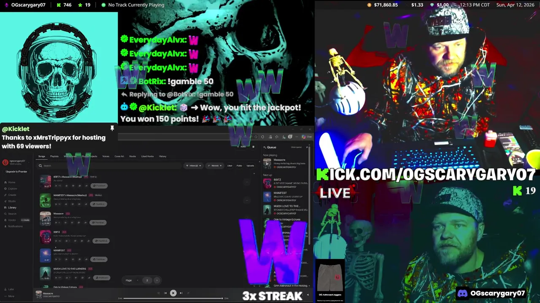Open Search in the left sidebar

[10, 214]
